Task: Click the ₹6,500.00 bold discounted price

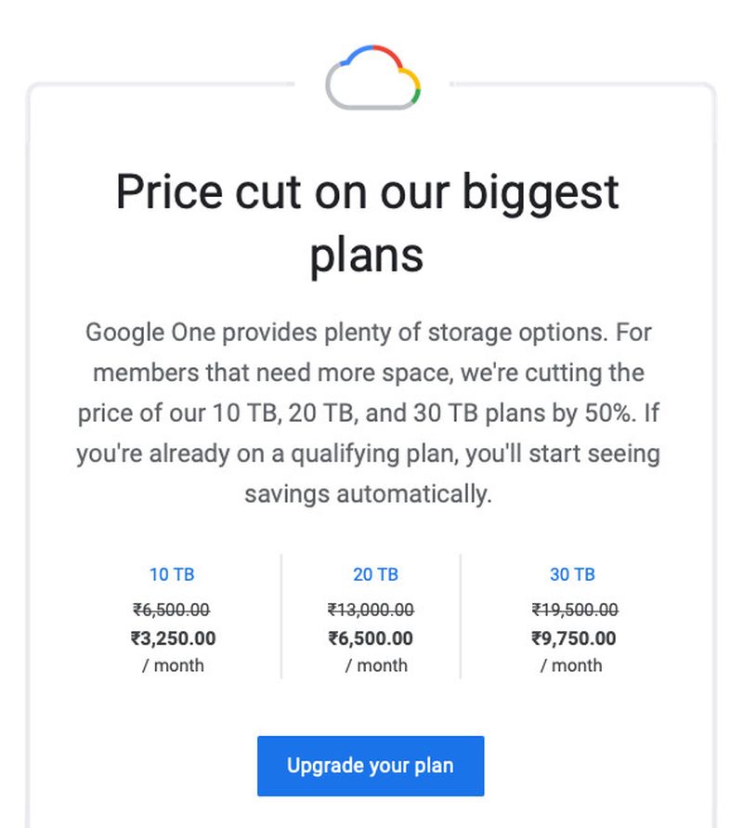Action: click(x=371, y=638)
